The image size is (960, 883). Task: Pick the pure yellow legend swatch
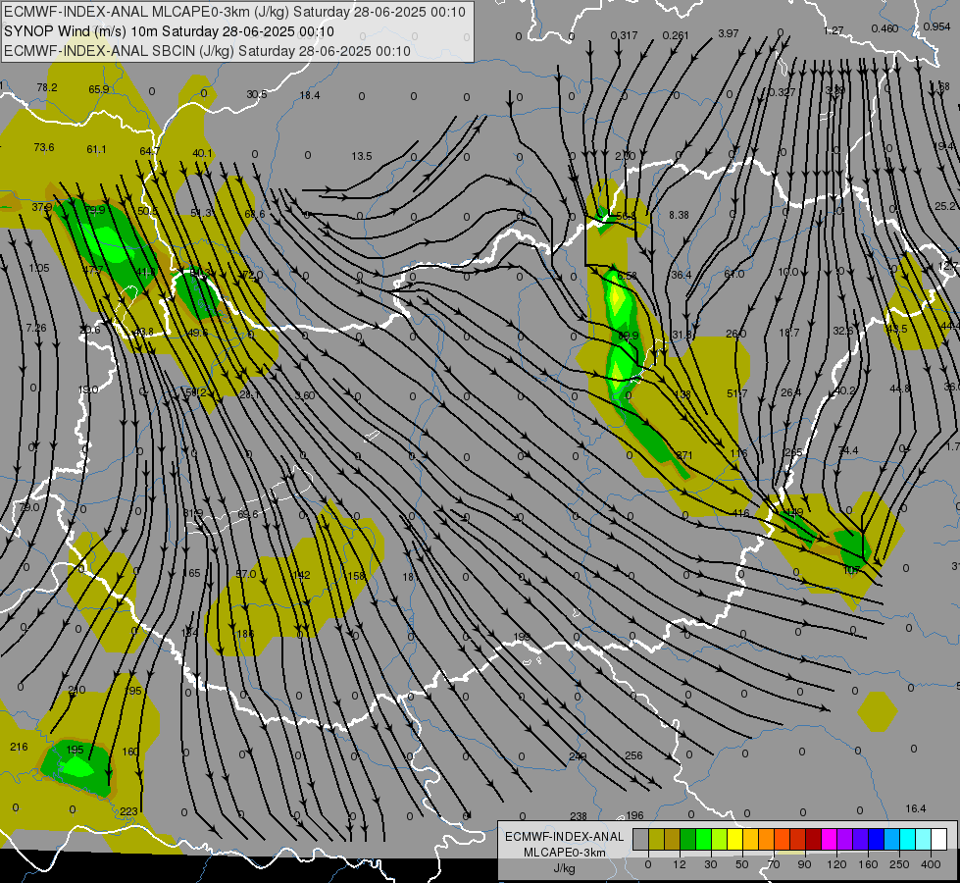734,839
